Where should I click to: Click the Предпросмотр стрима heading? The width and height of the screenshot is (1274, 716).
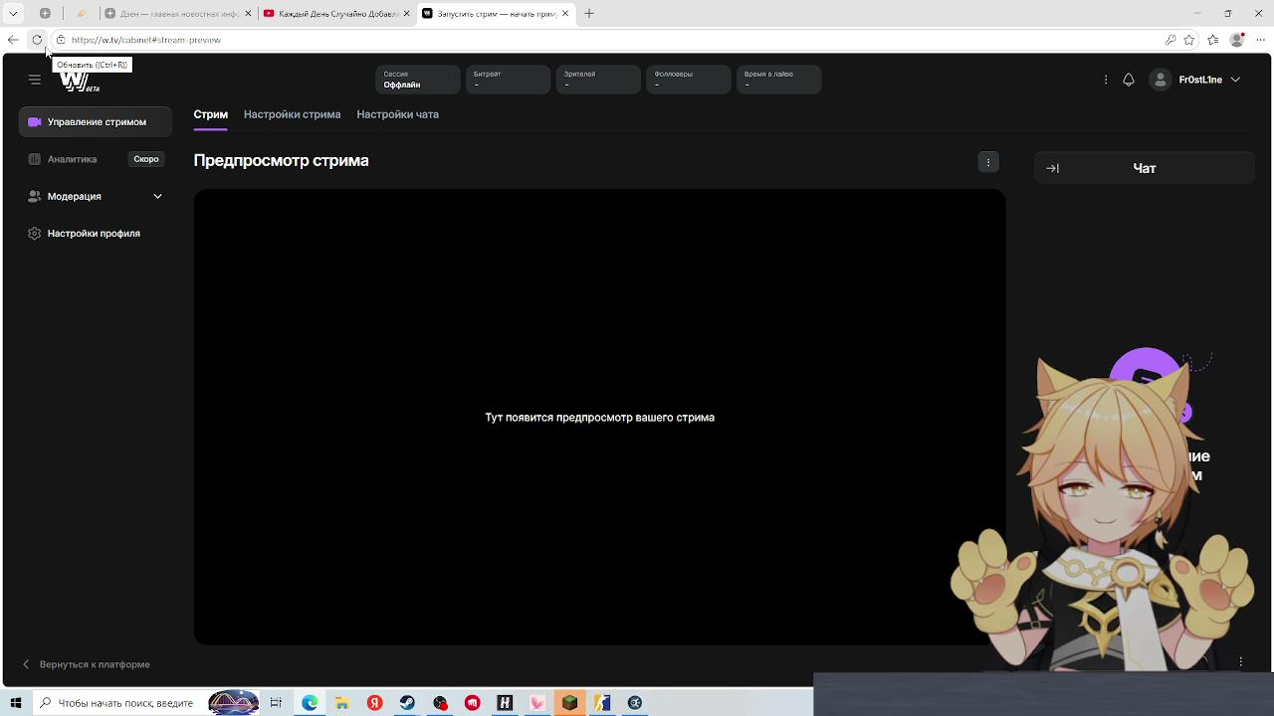(281, 160)
